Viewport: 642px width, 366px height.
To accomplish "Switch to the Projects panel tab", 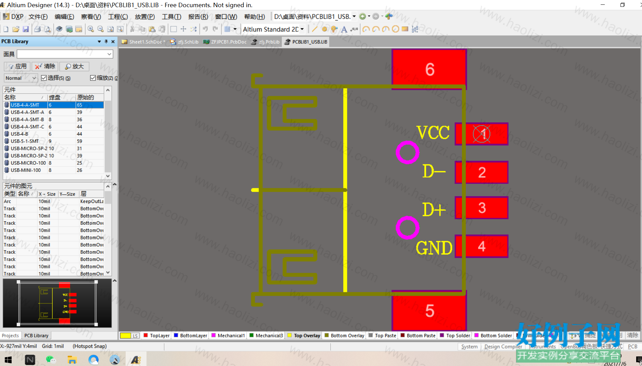I will [10, 336].
